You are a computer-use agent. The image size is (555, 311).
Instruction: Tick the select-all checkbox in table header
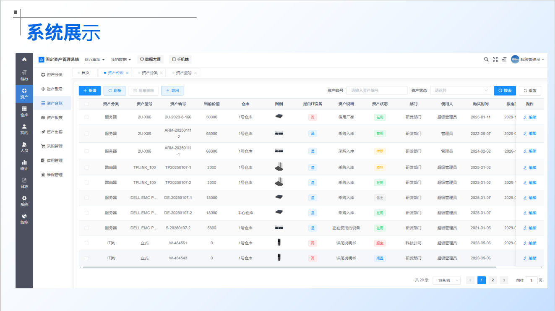87,104
